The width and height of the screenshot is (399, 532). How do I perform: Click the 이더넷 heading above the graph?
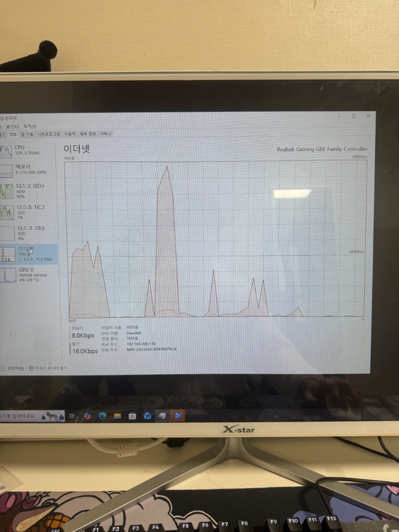(77, 149)
